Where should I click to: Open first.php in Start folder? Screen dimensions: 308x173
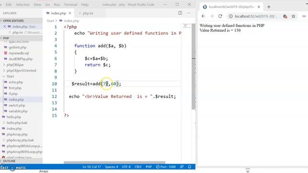pyautogui.click(x=15, y=88)
